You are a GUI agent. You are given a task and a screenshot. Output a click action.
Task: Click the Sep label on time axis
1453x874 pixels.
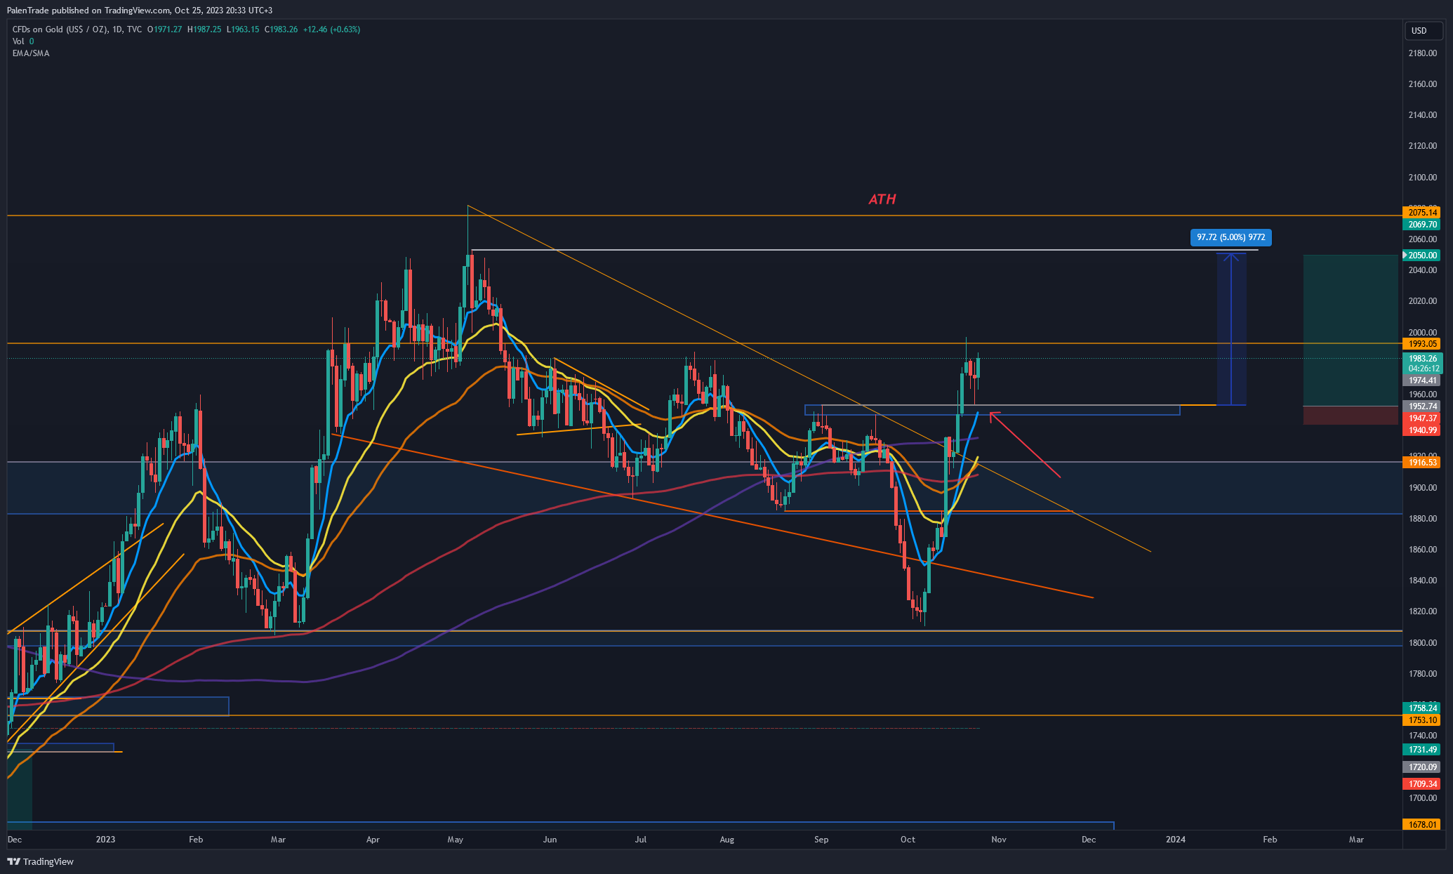pyautogui.click(x=821, y=840)
